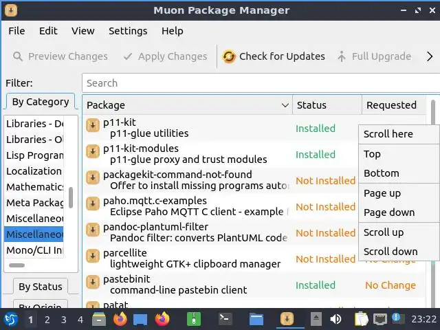Select the Muon taskbar window button
Image resolution: width=440 pixels, height=330 pixels.
[287, 319]
